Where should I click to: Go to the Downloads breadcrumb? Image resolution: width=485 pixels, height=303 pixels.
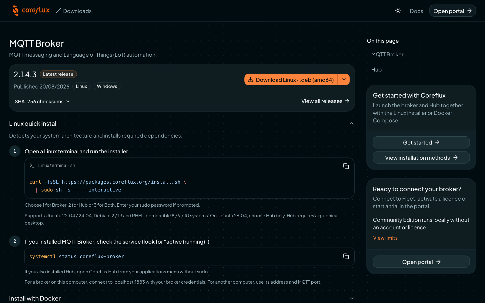coord(77,11)
